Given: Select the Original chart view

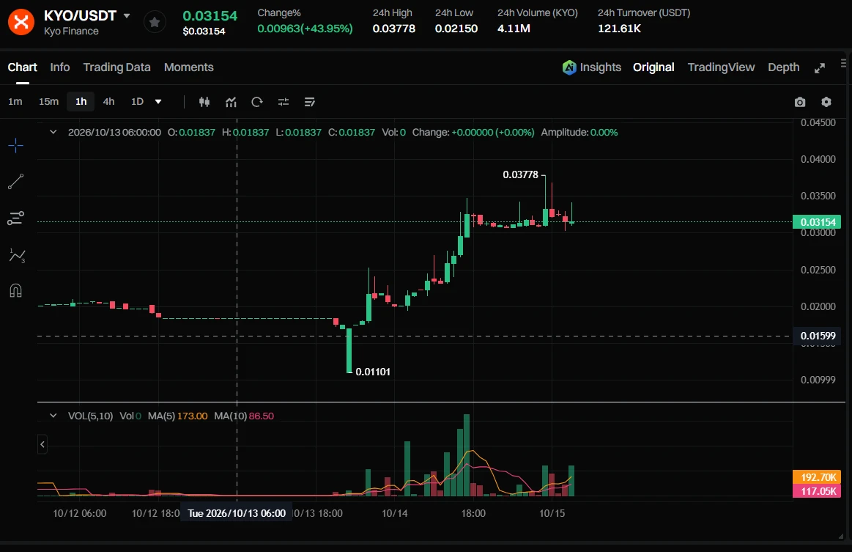Looking at the screenshot, I should (653, 67).
